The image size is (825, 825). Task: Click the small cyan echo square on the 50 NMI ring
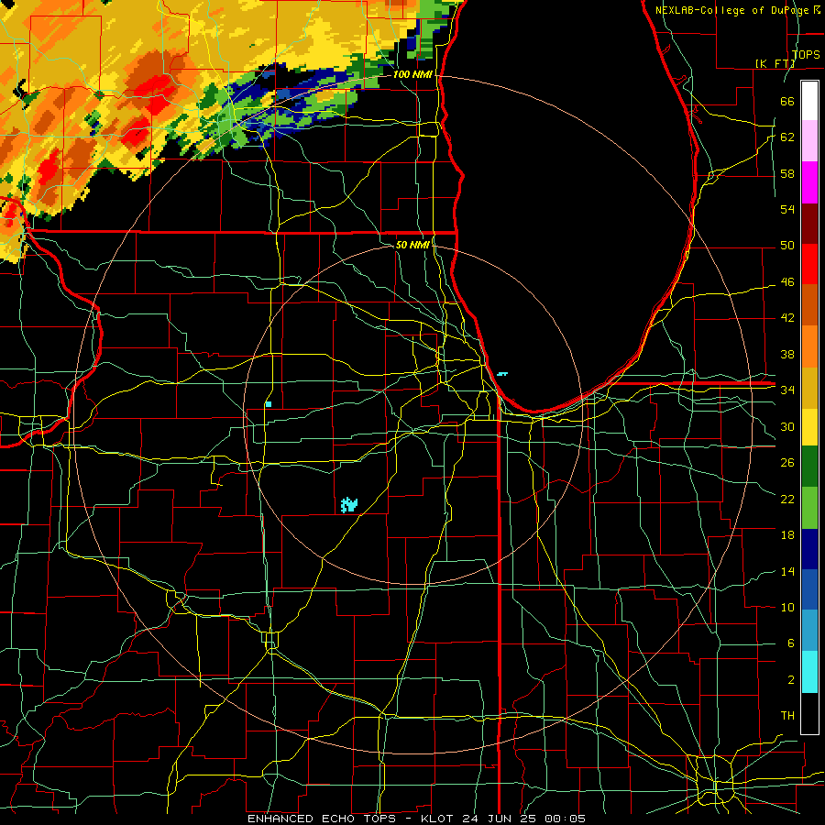[x=269, y=404]
